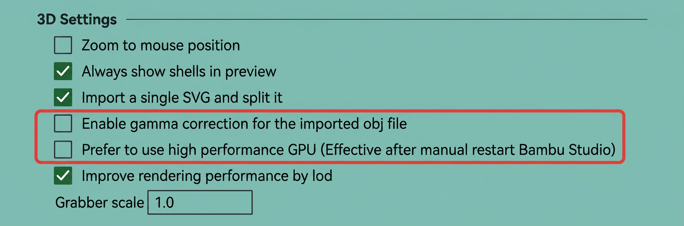Click the 'Effective after manual restart' note text
This screenshot has width=684, height=226.
[420, 150]
